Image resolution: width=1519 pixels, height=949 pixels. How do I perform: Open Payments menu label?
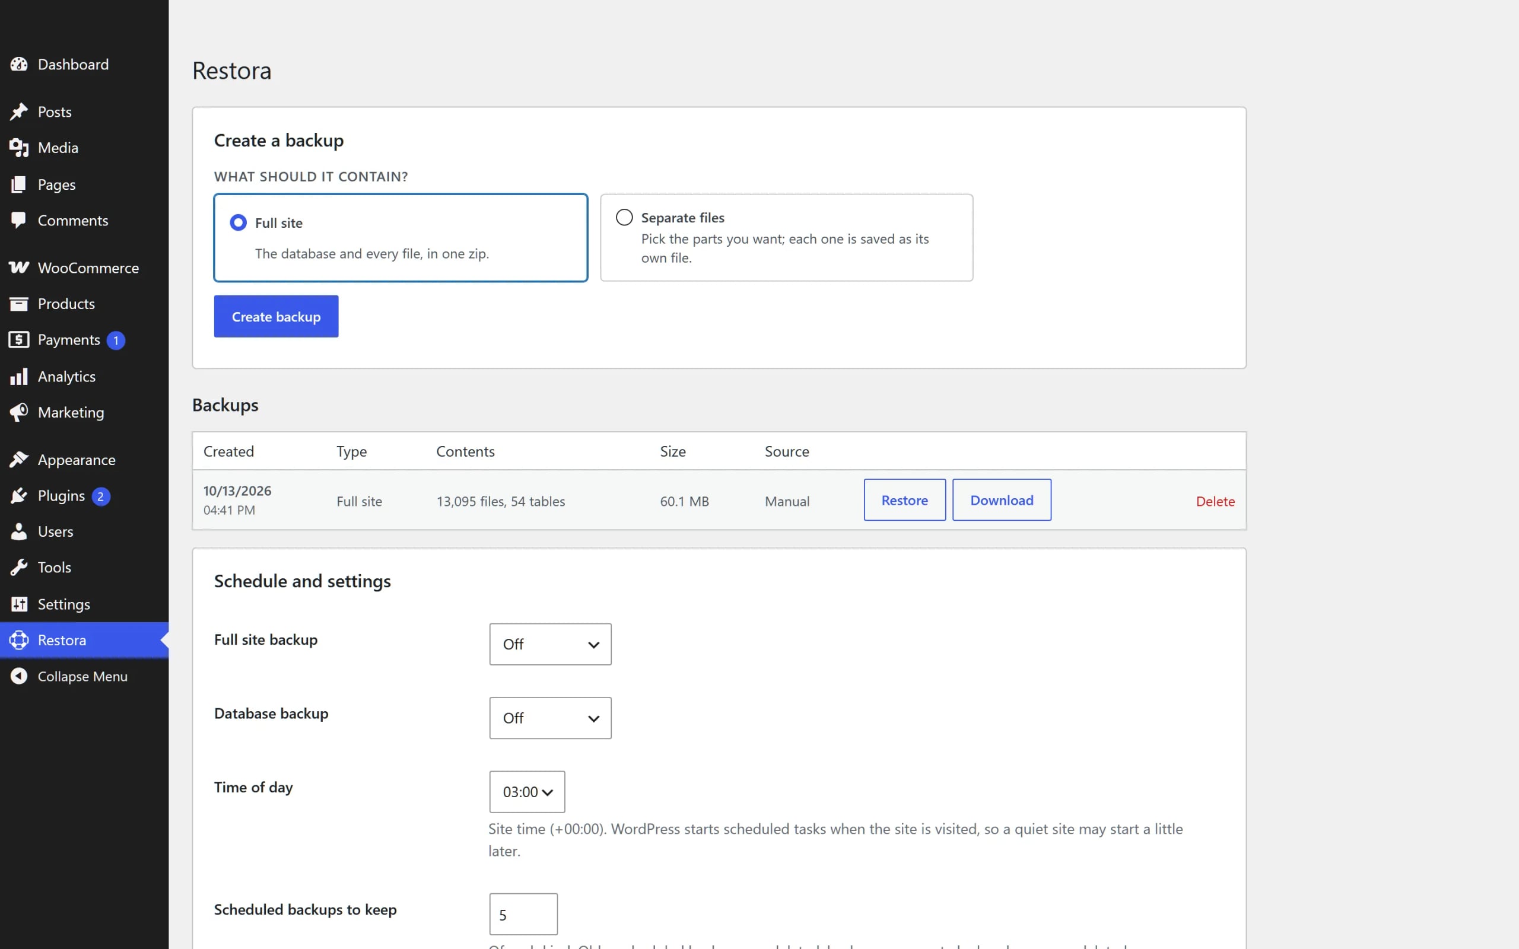[x=69, y=339]
